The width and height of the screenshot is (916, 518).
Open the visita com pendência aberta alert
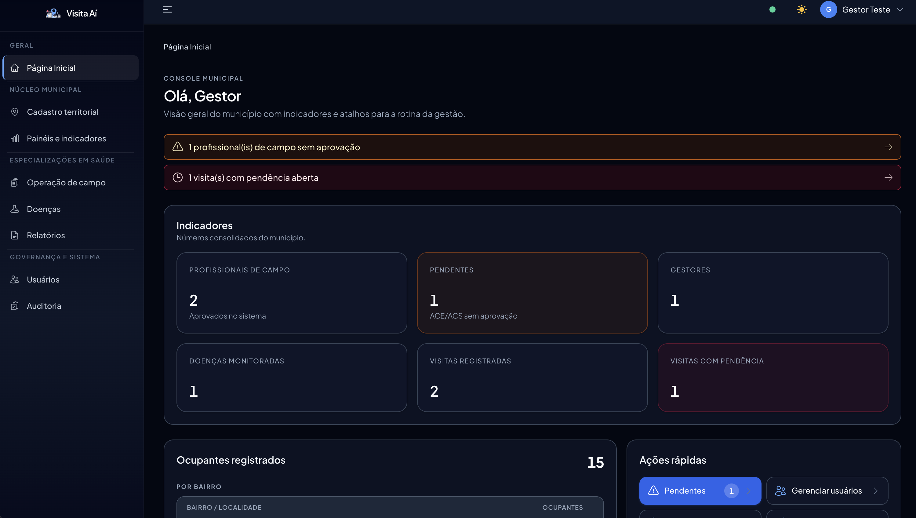(532, 177)
